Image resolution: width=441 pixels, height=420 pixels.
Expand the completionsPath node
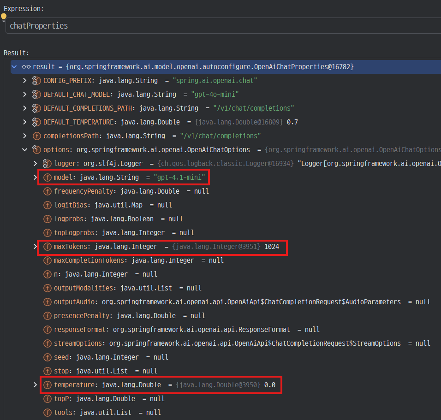25,136
